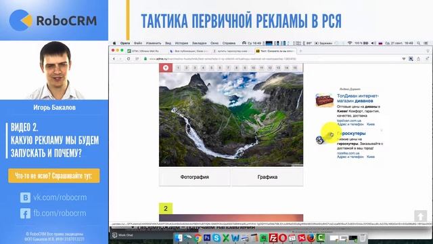
Task: Switch to the Все публикации tab
Action: (x=189, y=52)
